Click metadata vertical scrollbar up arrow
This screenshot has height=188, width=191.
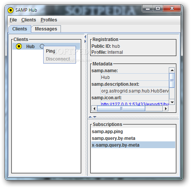click(x=172, y=70)
